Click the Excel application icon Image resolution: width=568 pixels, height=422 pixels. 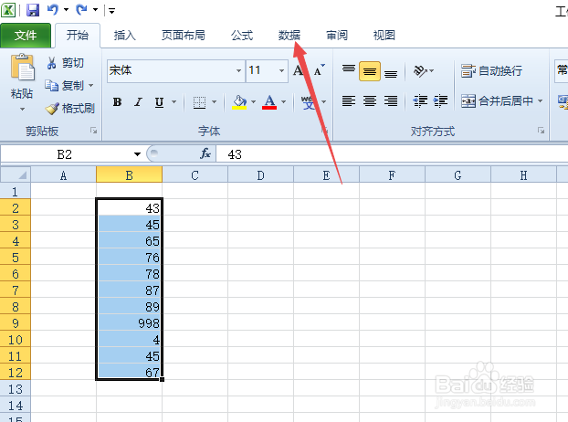(x=8, y=10)
